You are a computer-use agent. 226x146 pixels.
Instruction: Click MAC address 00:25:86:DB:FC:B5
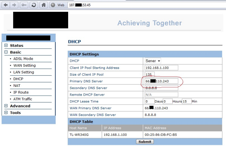161,135
